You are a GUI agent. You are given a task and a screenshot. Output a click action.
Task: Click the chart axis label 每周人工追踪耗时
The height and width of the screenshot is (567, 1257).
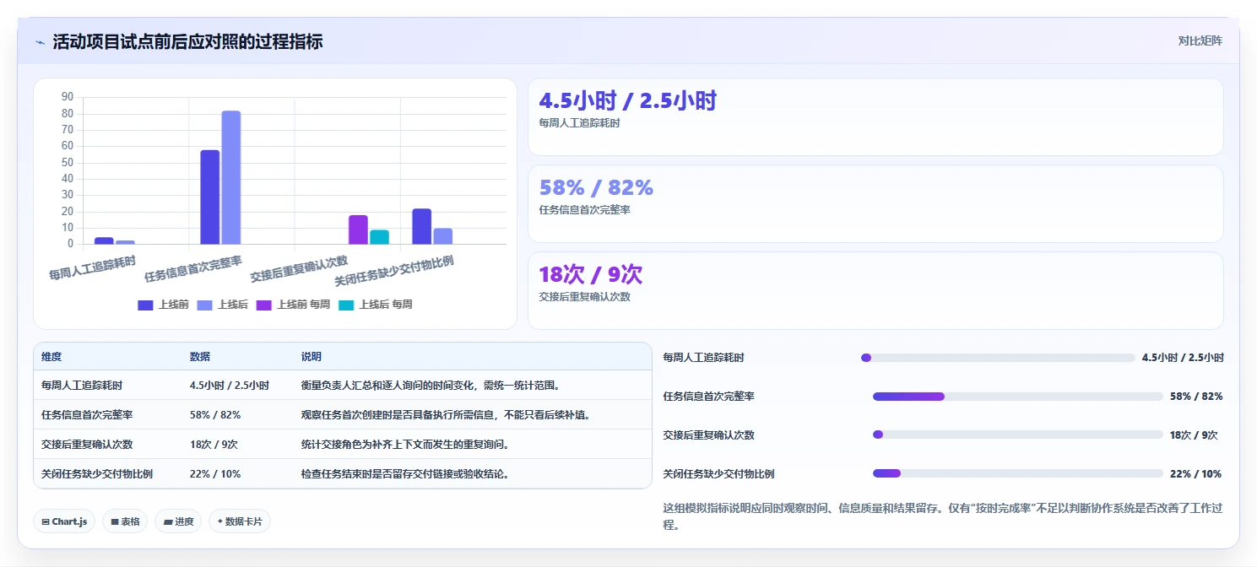coord(93,267)
